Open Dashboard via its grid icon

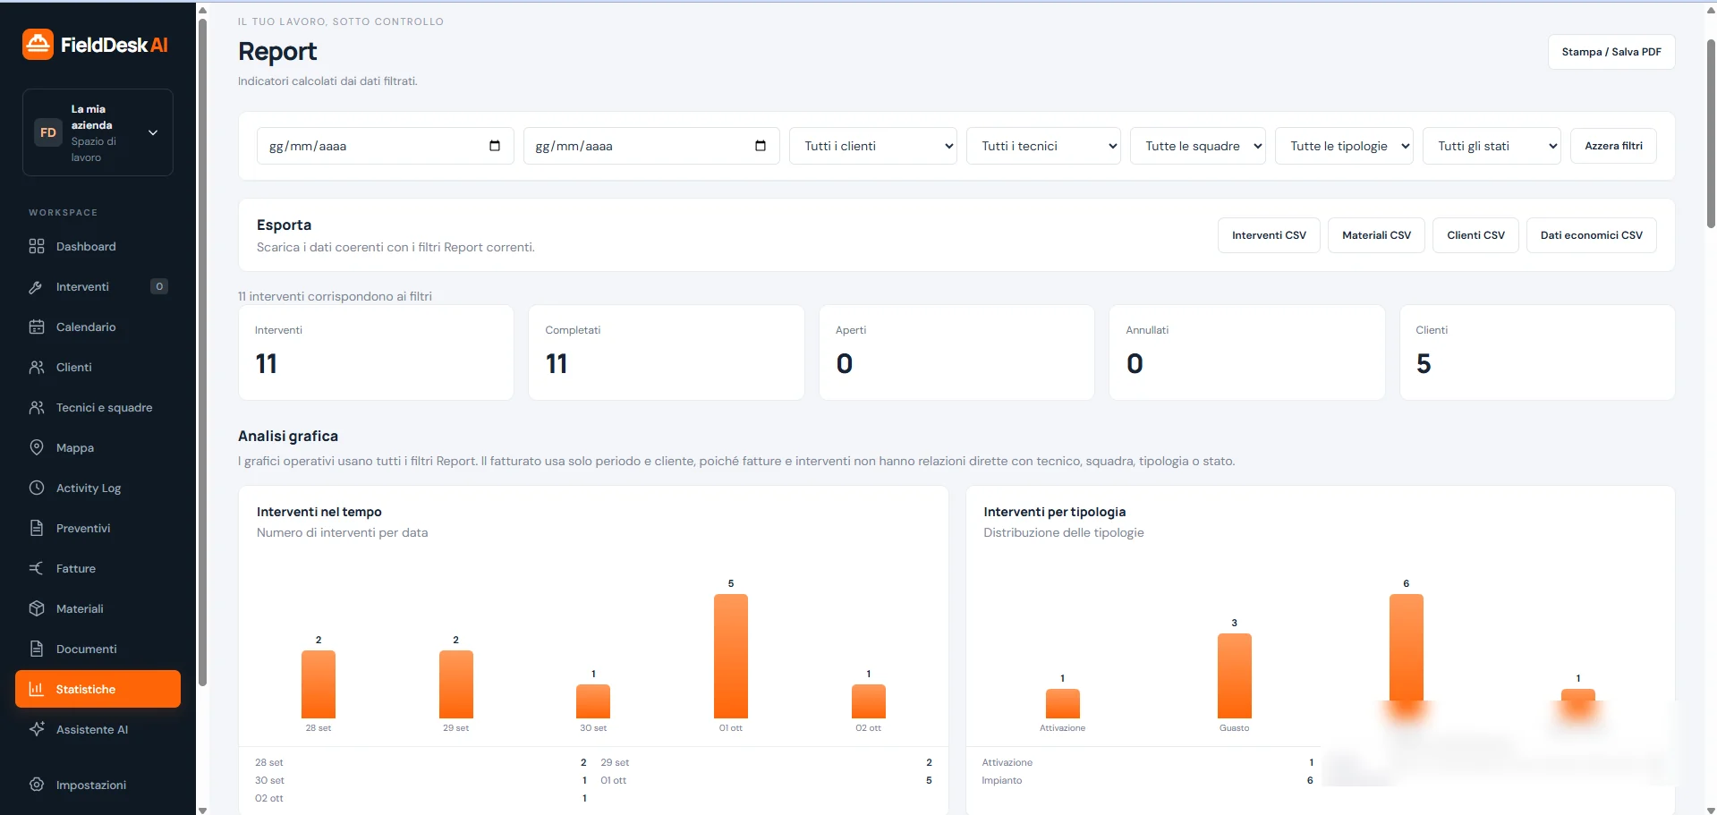(x=37, y=246)
